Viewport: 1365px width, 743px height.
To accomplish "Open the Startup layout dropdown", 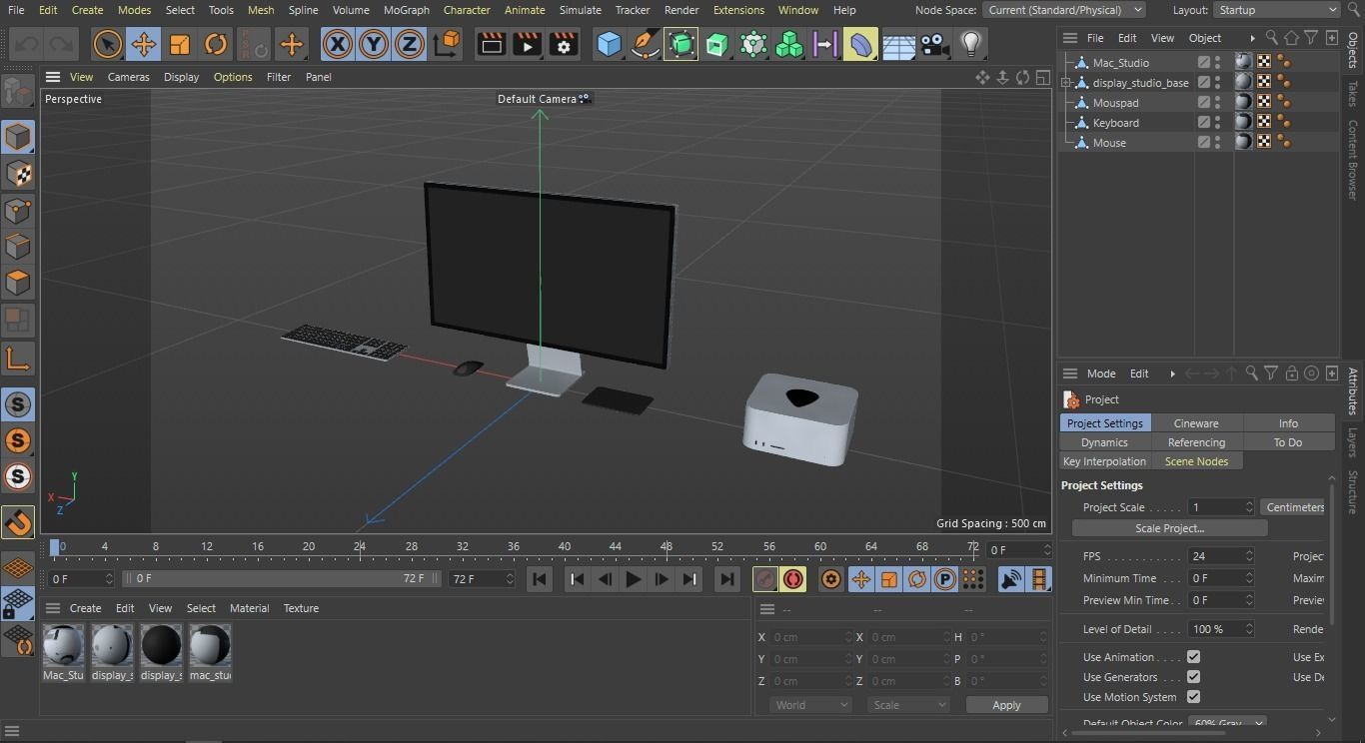I will pyautogui.click(x=1276, y=10).
